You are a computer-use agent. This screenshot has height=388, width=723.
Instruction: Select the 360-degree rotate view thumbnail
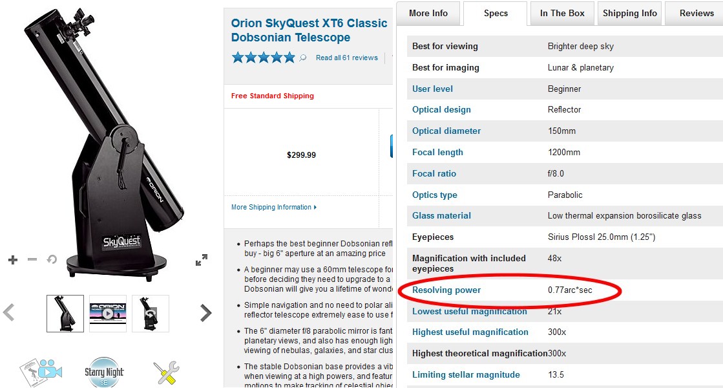tap(151, 314)
